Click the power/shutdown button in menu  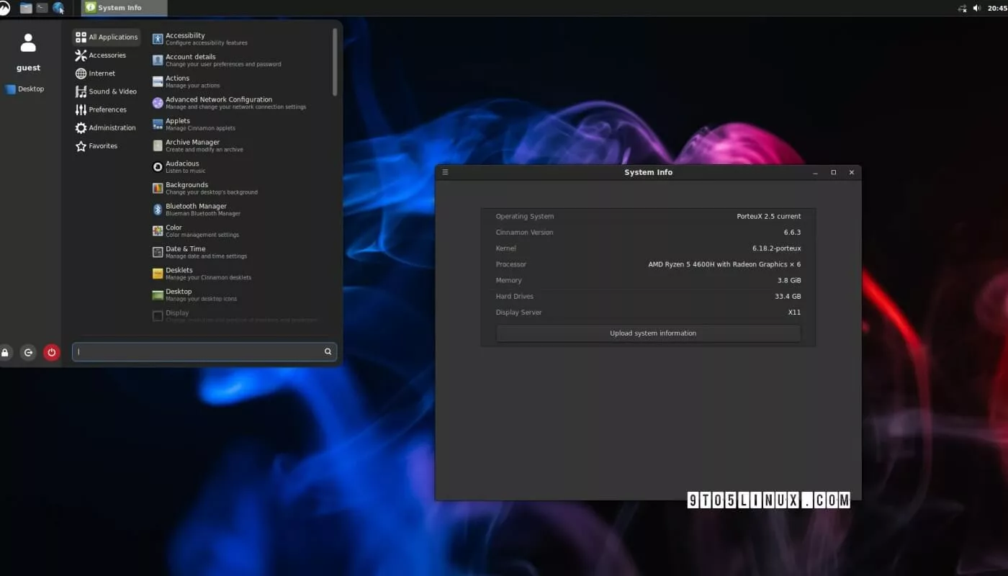point(51,352)
